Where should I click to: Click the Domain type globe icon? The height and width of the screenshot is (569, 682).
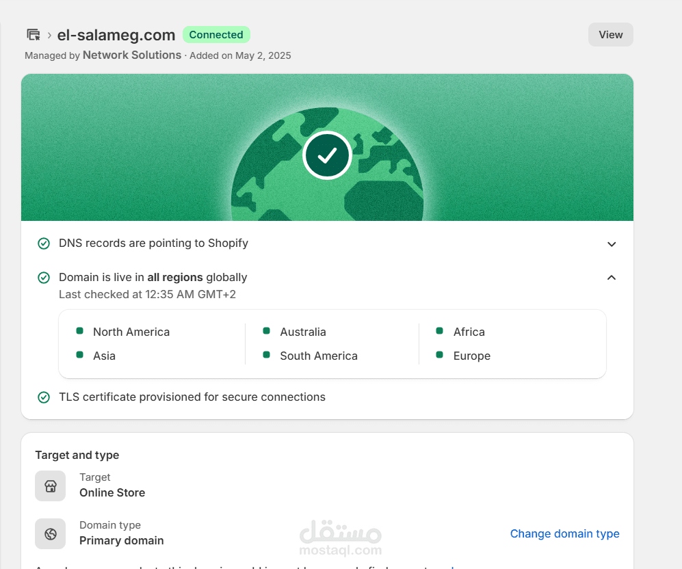coord(51,534)
